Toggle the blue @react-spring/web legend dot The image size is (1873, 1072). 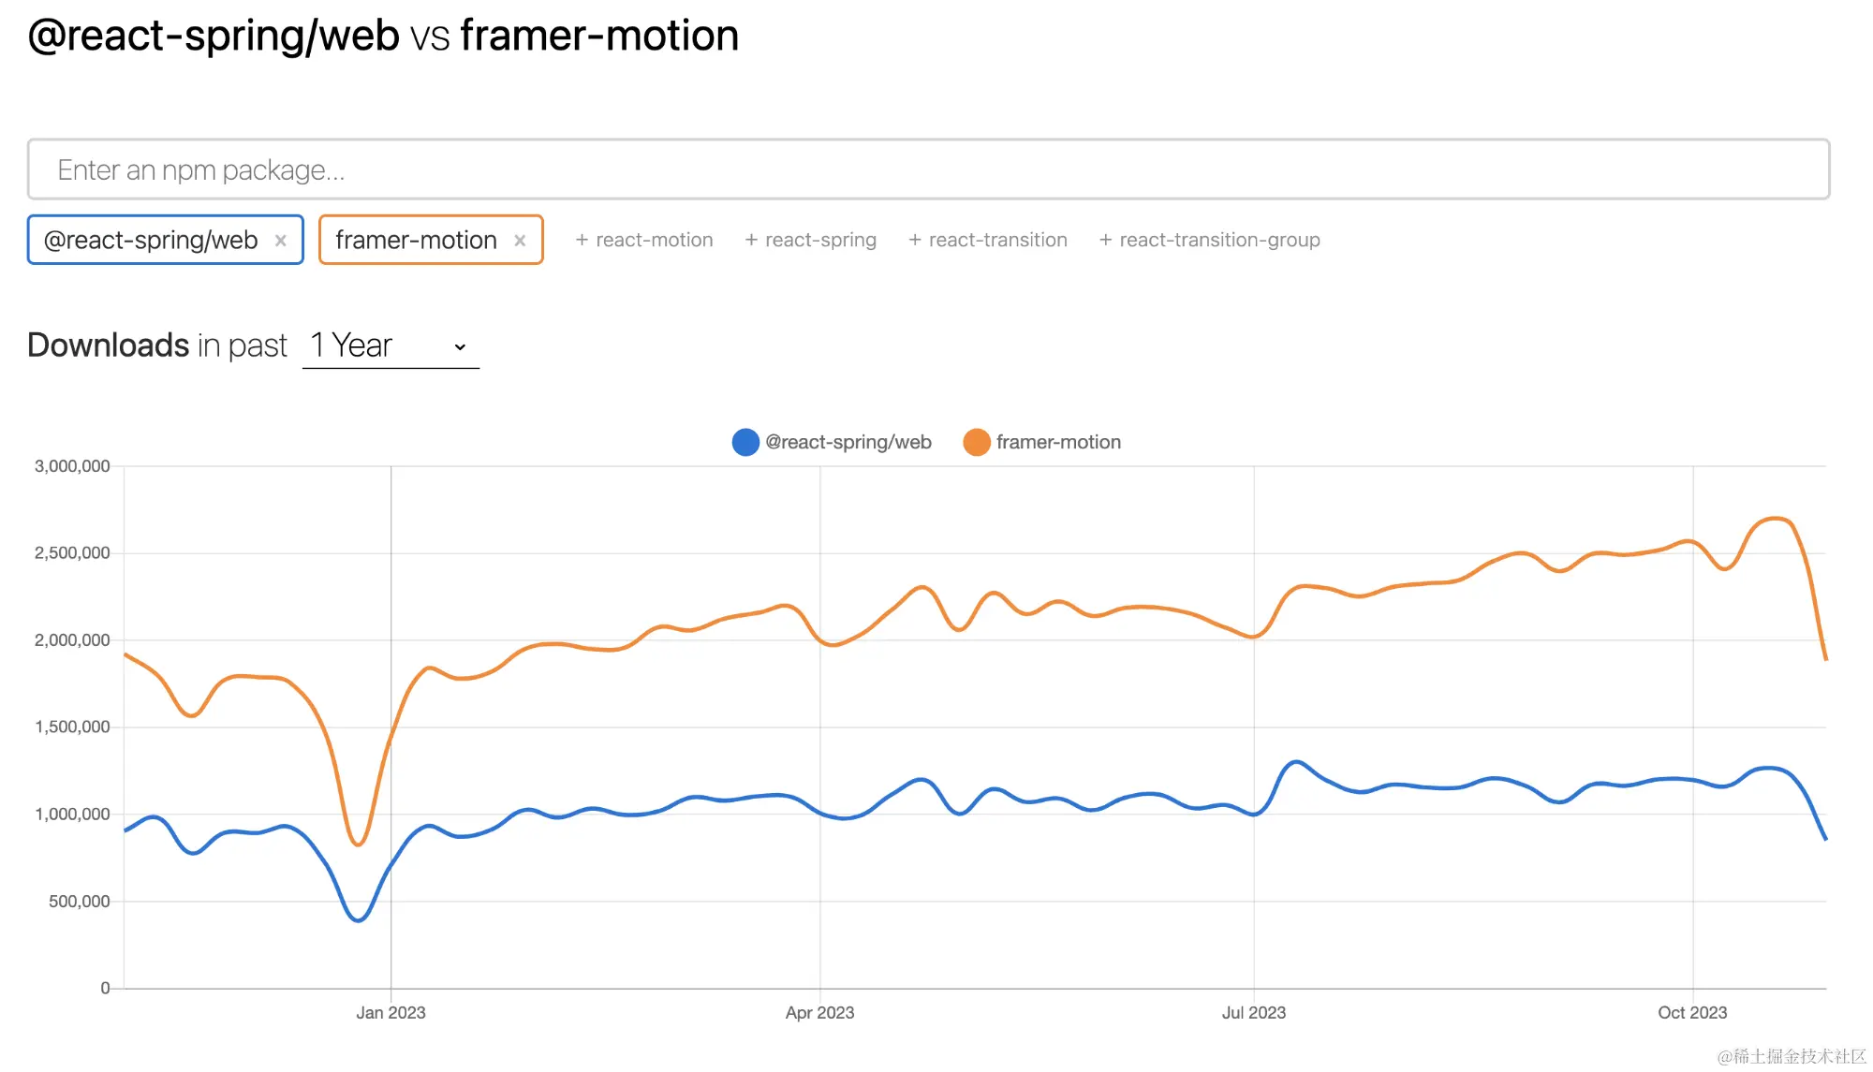click(x=745, y=442)
